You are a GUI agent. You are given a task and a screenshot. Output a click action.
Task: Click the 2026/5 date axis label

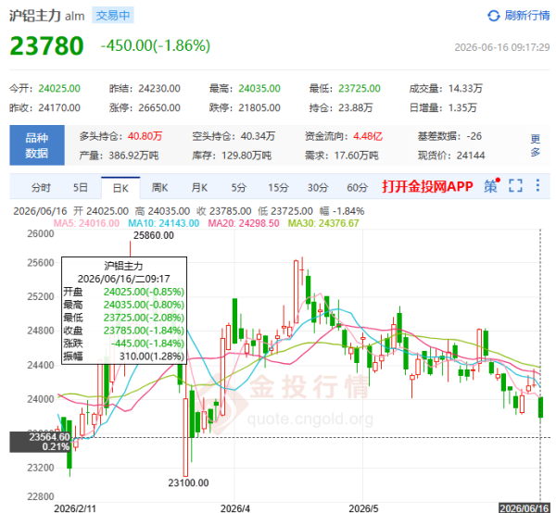coord(363,508)
